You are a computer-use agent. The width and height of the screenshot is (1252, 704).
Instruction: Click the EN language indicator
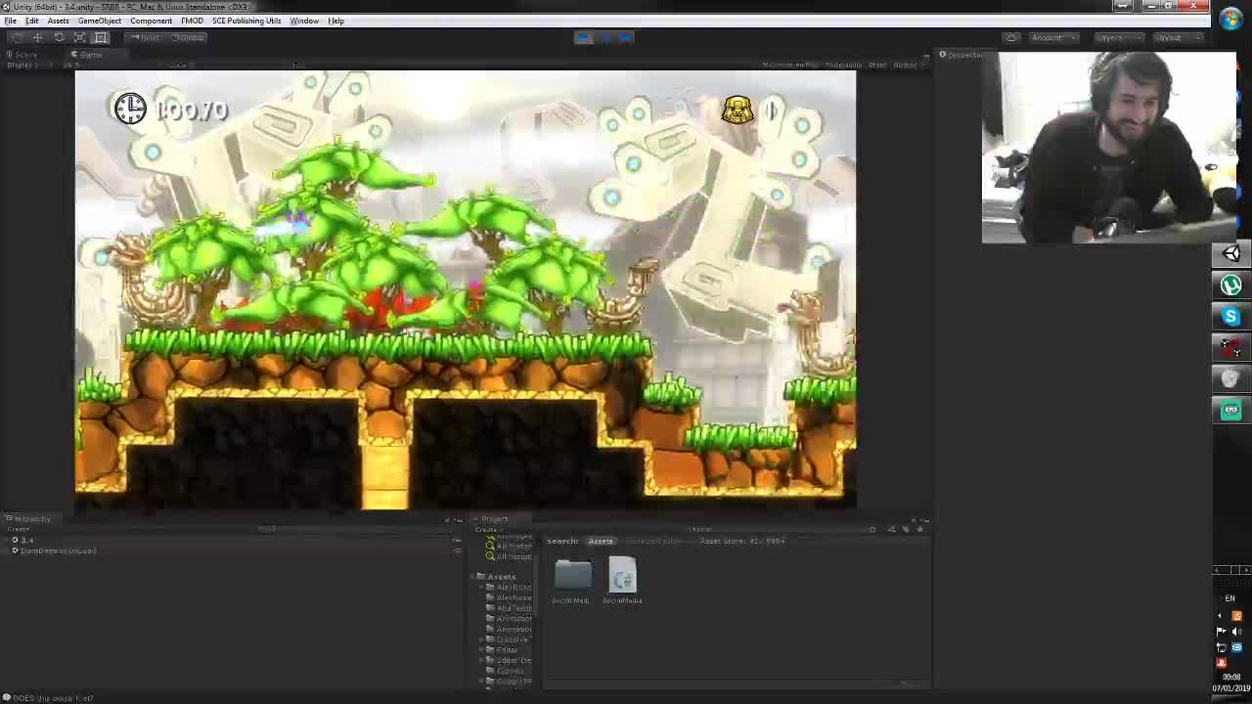[1230, 598]
